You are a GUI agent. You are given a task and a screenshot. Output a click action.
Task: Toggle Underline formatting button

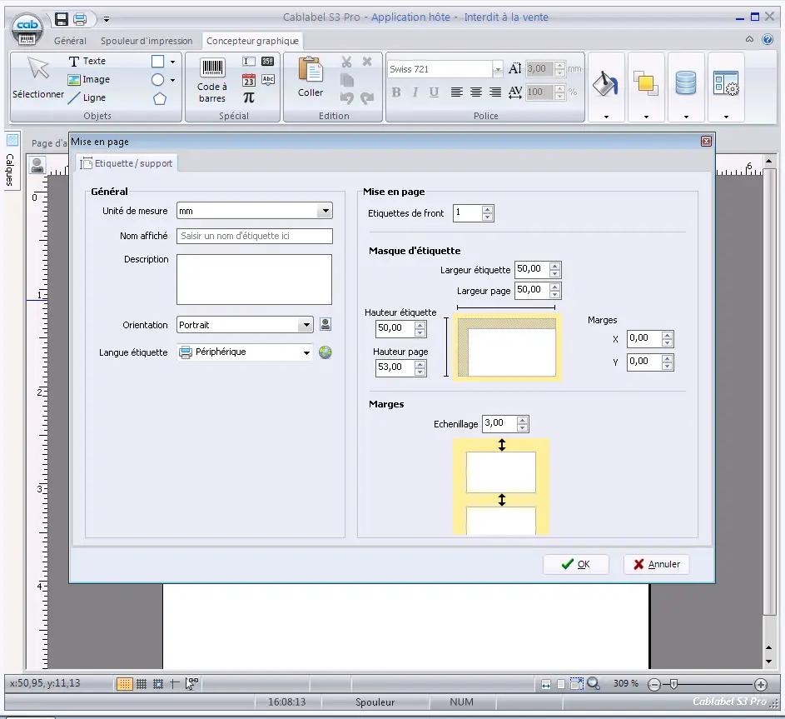[434, 92]
